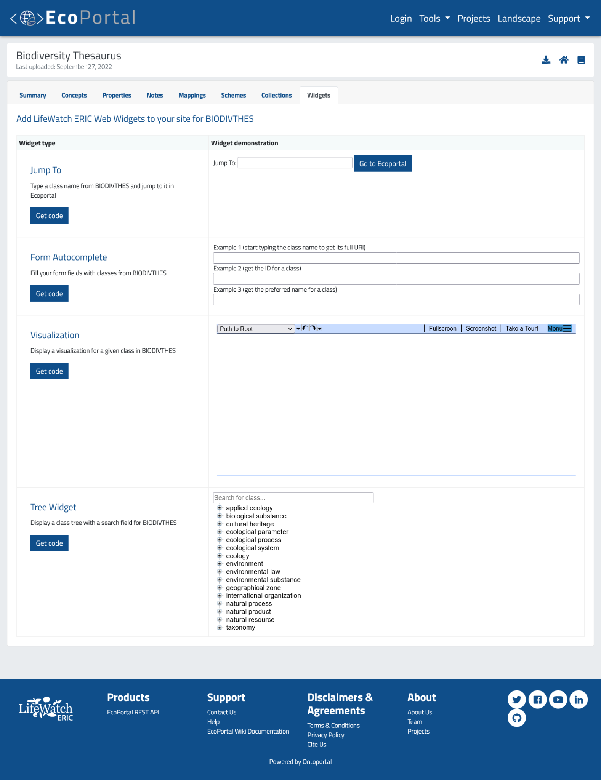Switch to the Collections tab
Image resolution: width=601 pixels, height=780 pixels.
(x=276, y=95)
